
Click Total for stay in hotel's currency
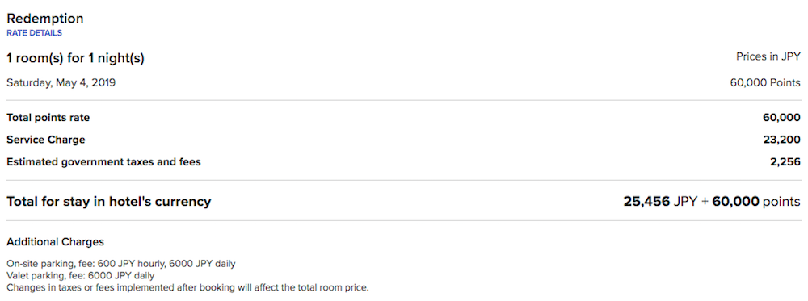(109, 201)
